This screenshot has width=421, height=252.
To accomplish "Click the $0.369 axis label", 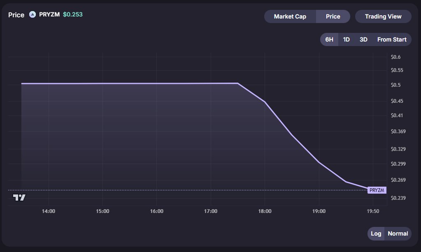I will point(398,132).
